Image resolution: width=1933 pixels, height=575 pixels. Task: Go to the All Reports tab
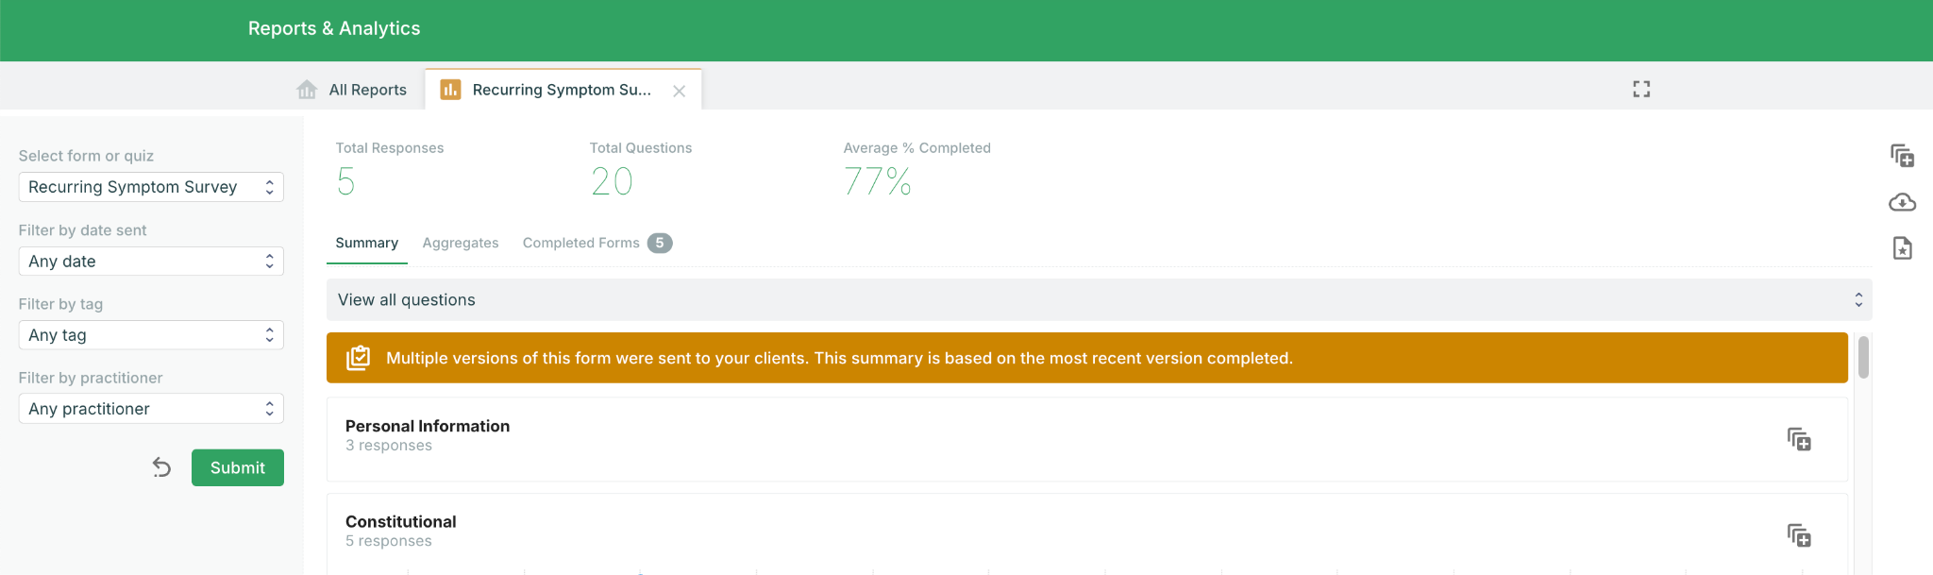(367, 90)
